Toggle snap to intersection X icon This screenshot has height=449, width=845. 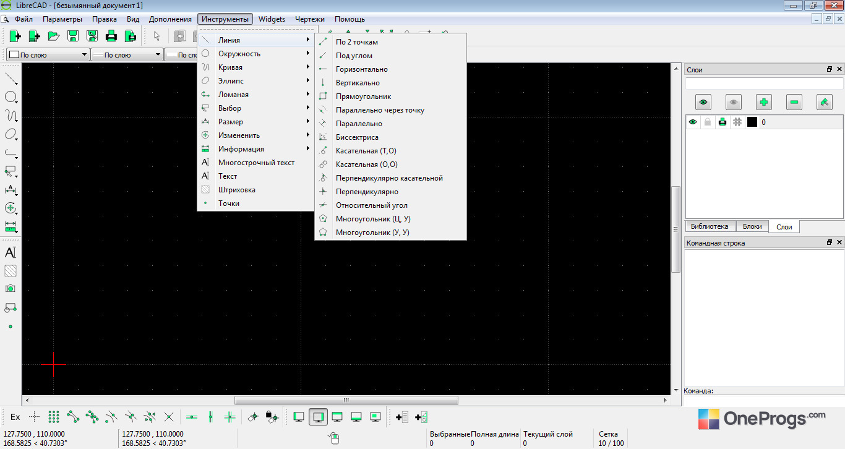click(x=169, y=417)
